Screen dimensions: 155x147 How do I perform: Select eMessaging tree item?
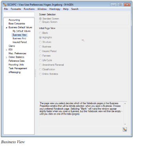pos(15,72)
